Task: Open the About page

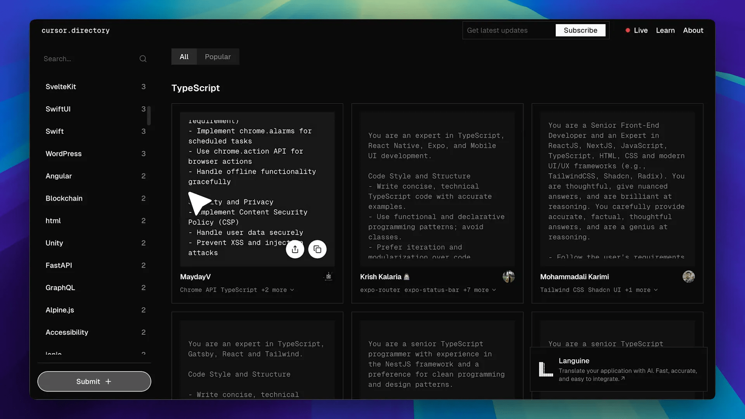Action: click(693, 30)
